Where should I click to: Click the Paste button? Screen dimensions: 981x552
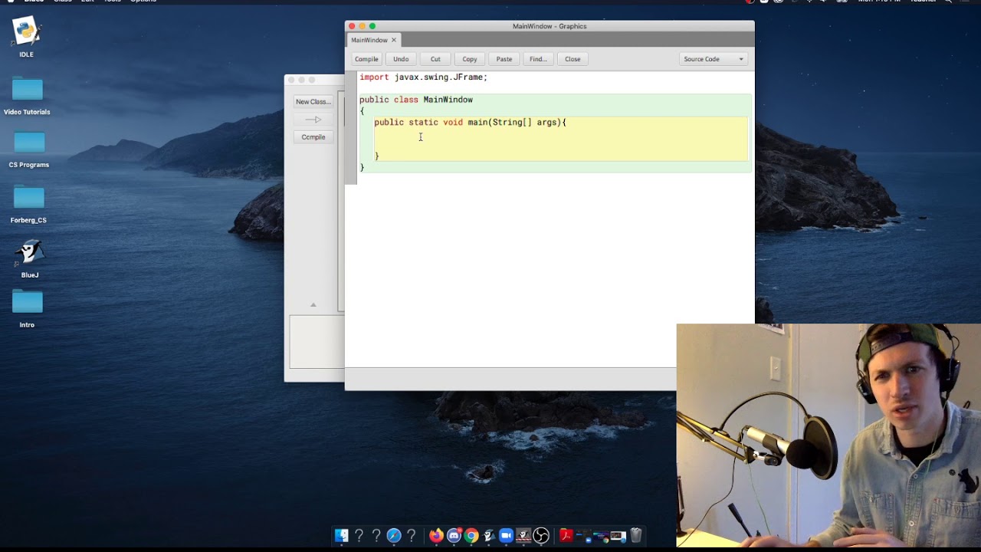504,59
